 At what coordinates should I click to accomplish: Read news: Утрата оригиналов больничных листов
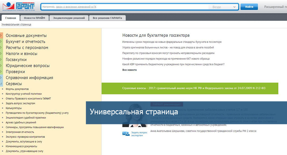pyautogui.click(x=168, y=48)
